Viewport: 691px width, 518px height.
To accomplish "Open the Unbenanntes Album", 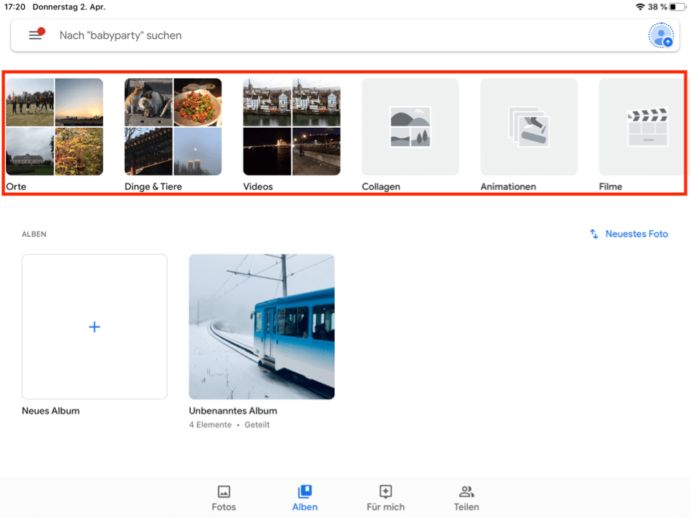I will click(x=261, y=327).
